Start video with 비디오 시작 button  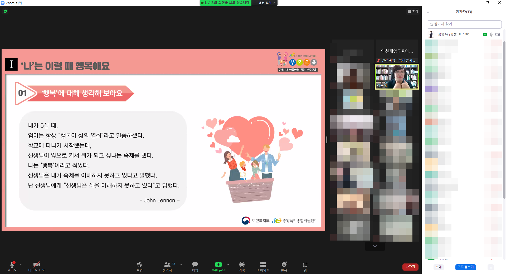coord(36,265)
